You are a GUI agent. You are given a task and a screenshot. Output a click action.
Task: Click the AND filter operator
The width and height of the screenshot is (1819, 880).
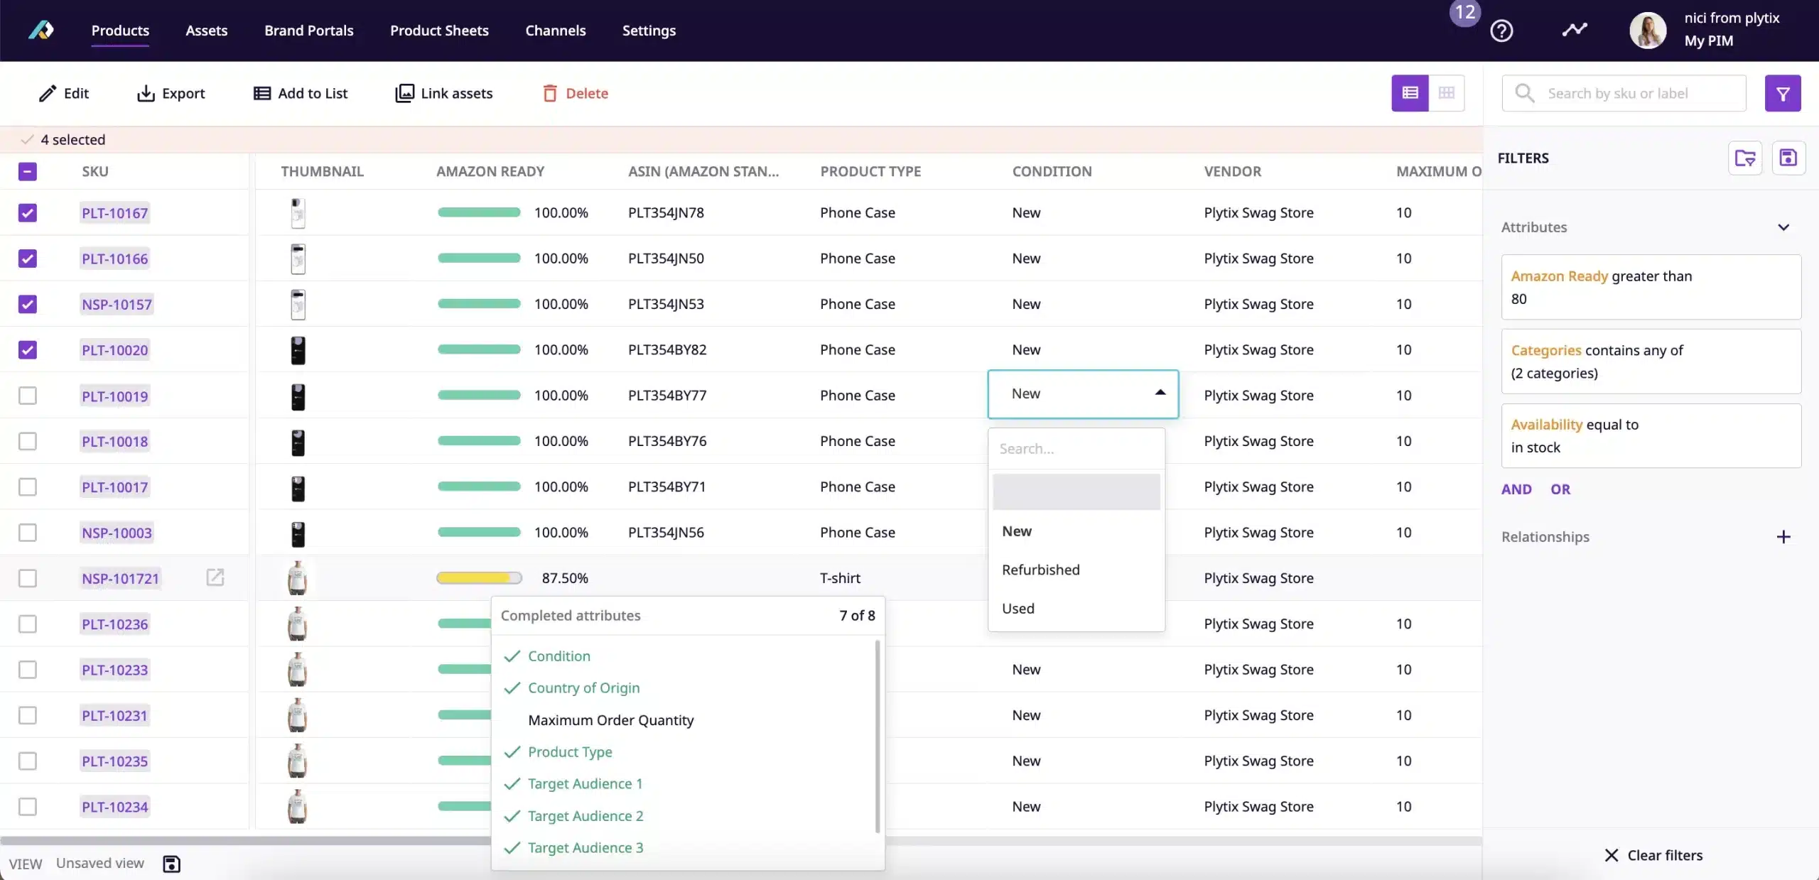[1516, 489]
